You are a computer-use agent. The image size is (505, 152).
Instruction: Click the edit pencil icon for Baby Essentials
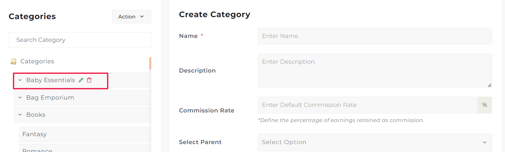[x=81, y=80]
